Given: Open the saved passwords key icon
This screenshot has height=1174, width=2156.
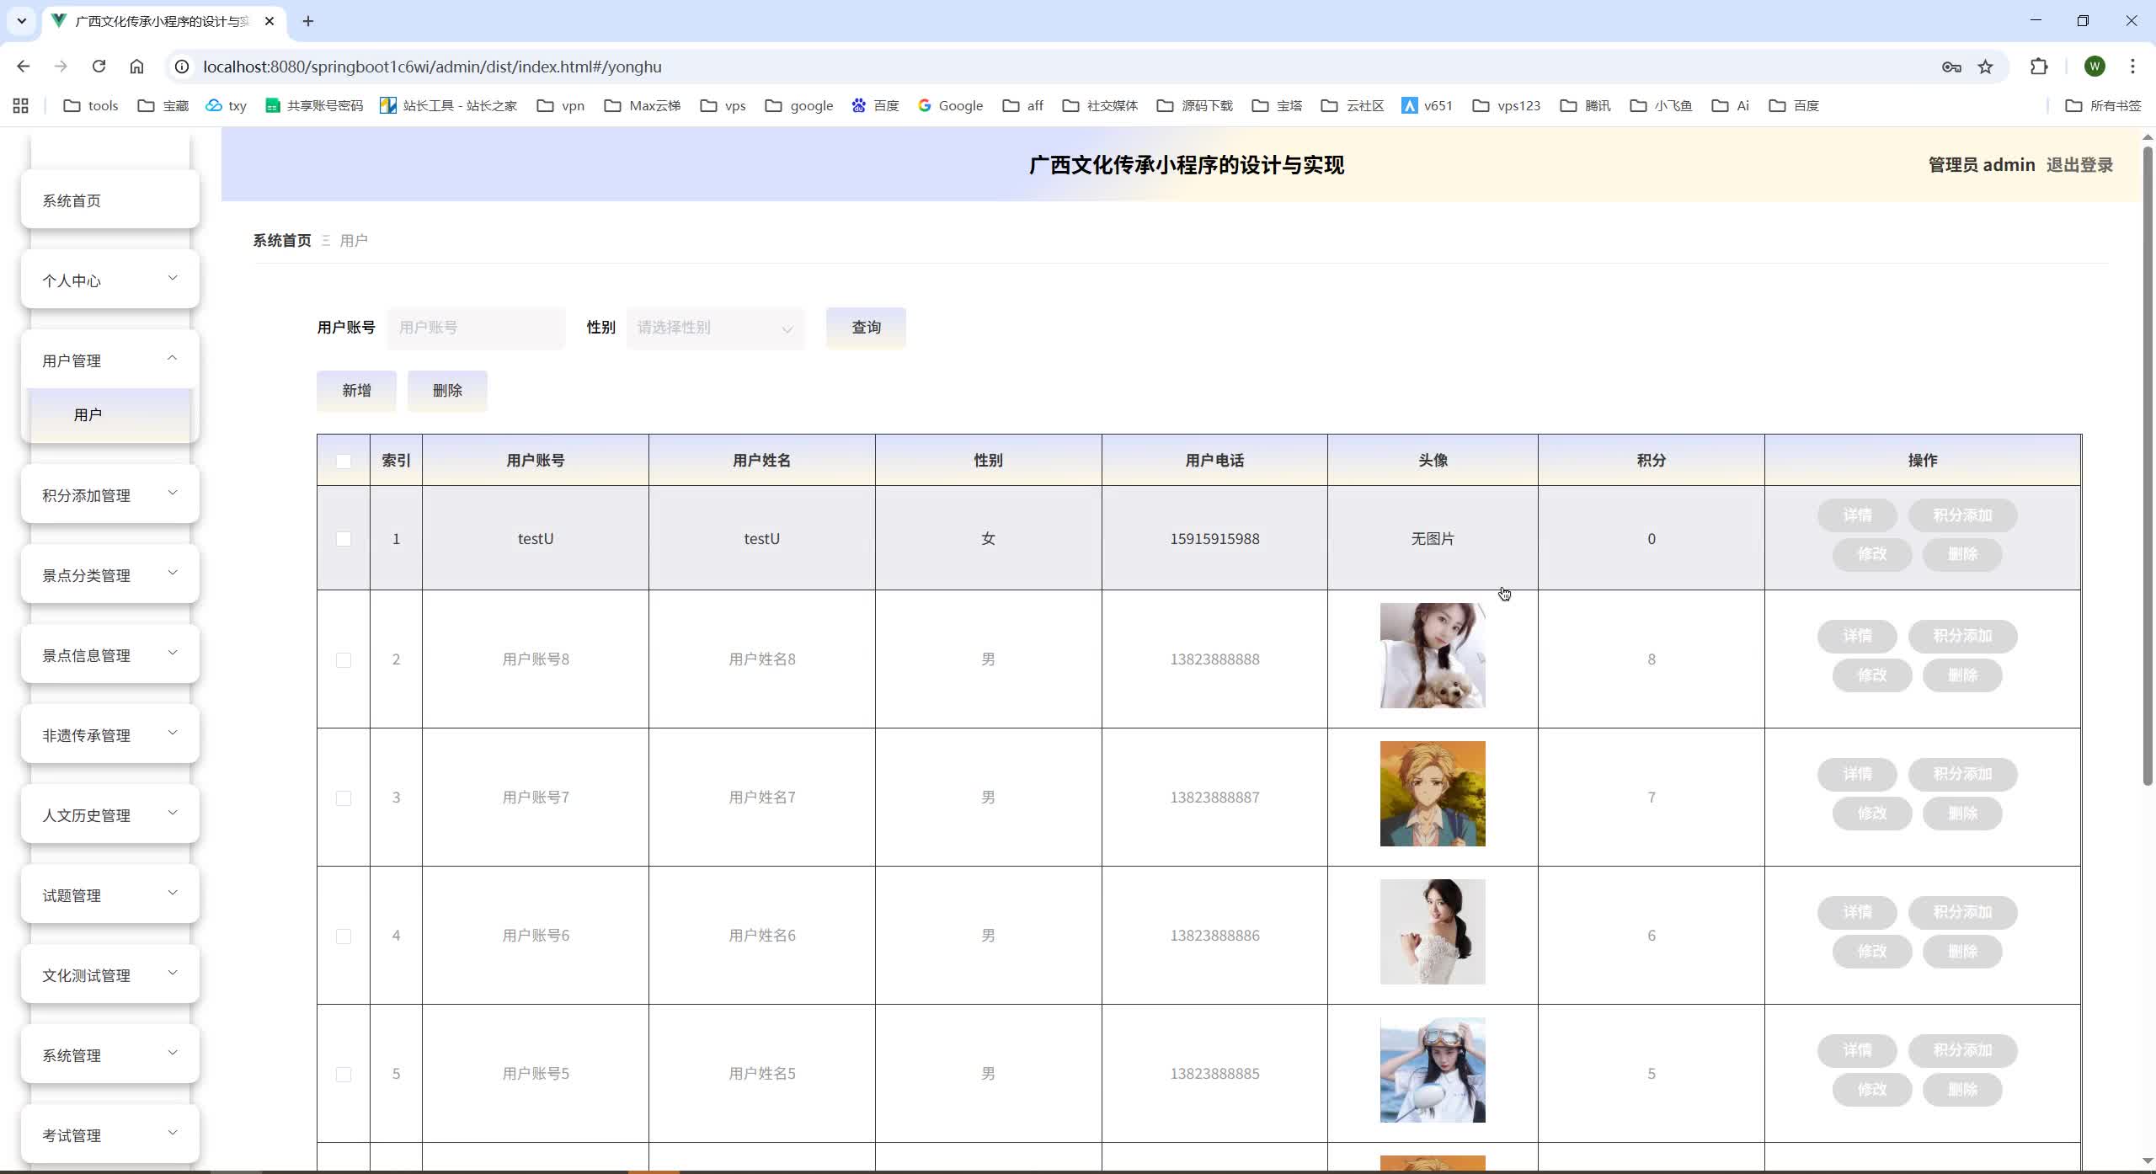Looking at the screenshot, I should [x=1951, y=67].
